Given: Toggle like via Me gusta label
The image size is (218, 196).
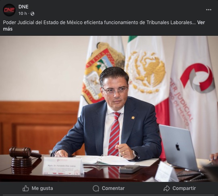Looking at the screenshot, I should pos(42,188).
